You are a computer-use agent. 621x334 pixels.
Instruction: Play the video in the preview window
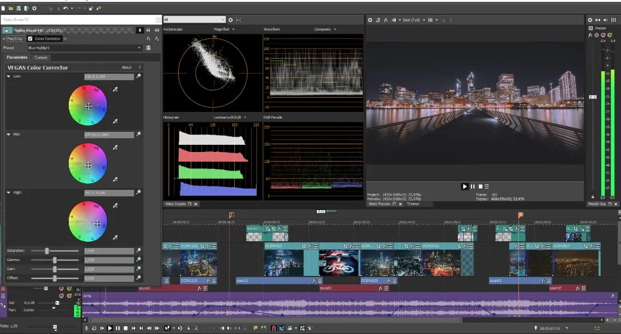click(464, 187)
